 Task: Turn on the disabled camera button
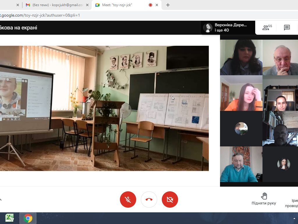pyautogui.click(x=170, y=199)
